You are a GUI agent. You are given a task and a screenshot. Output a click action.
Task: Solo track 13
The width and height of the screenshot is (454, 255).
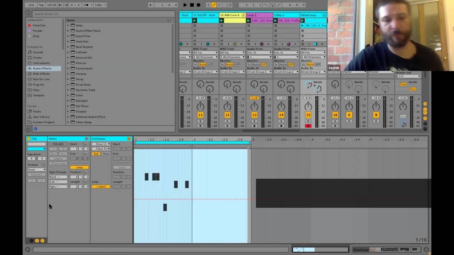[254, 121]
